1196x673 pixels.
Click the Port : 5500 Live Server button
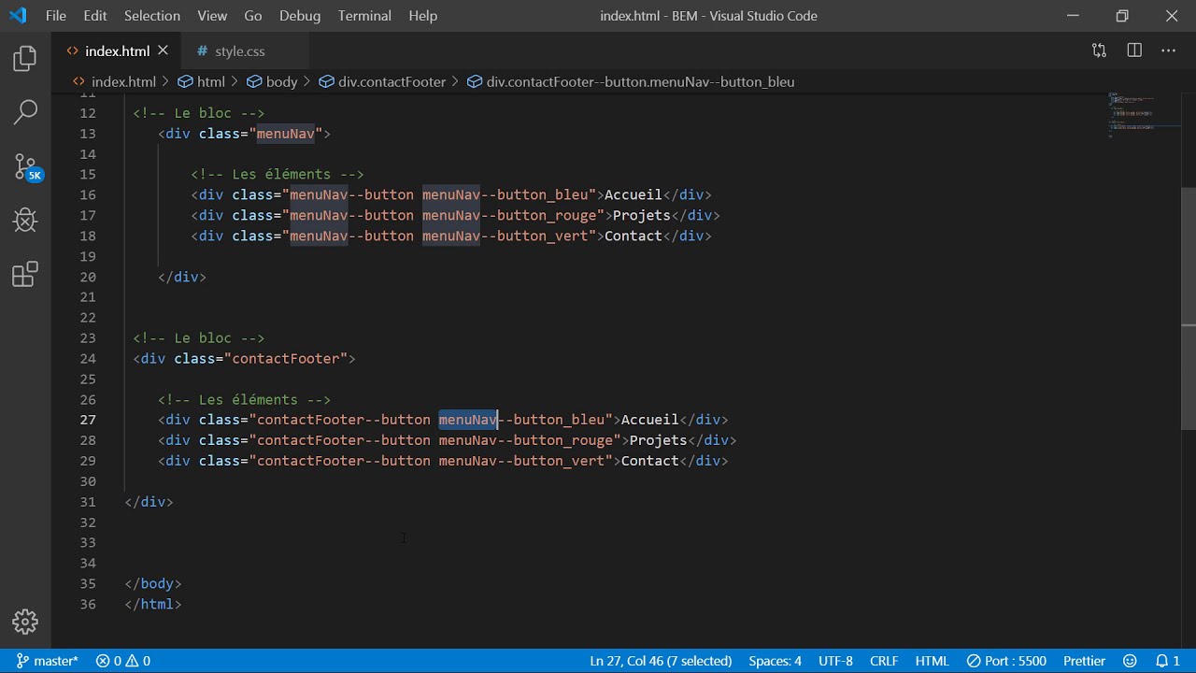click(1006, 661)
